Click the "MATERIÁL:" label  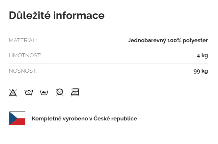click(23, 41)
